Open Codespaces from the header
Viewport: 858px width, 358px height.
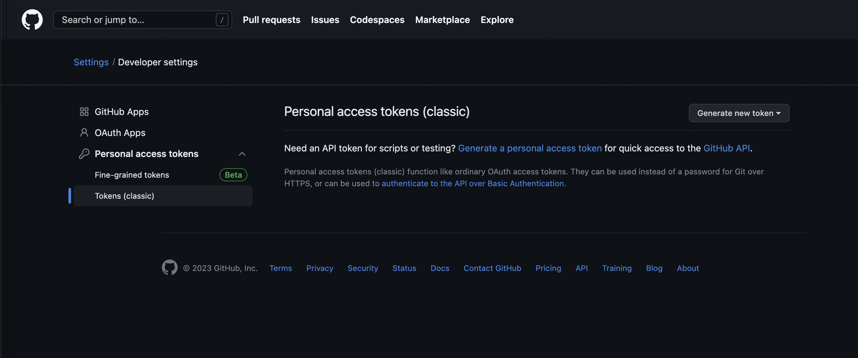pyautogui.click(x=377, y=20)
